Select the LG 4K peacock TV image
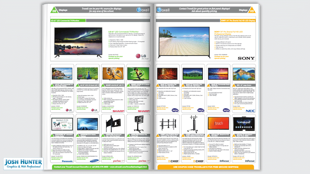The height and width of the screenshot is (174, 310). (87, 74)
